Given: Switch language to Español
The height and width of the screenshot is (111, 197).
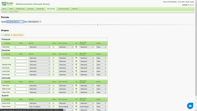Looking at the screenshot, I should 187,2.
